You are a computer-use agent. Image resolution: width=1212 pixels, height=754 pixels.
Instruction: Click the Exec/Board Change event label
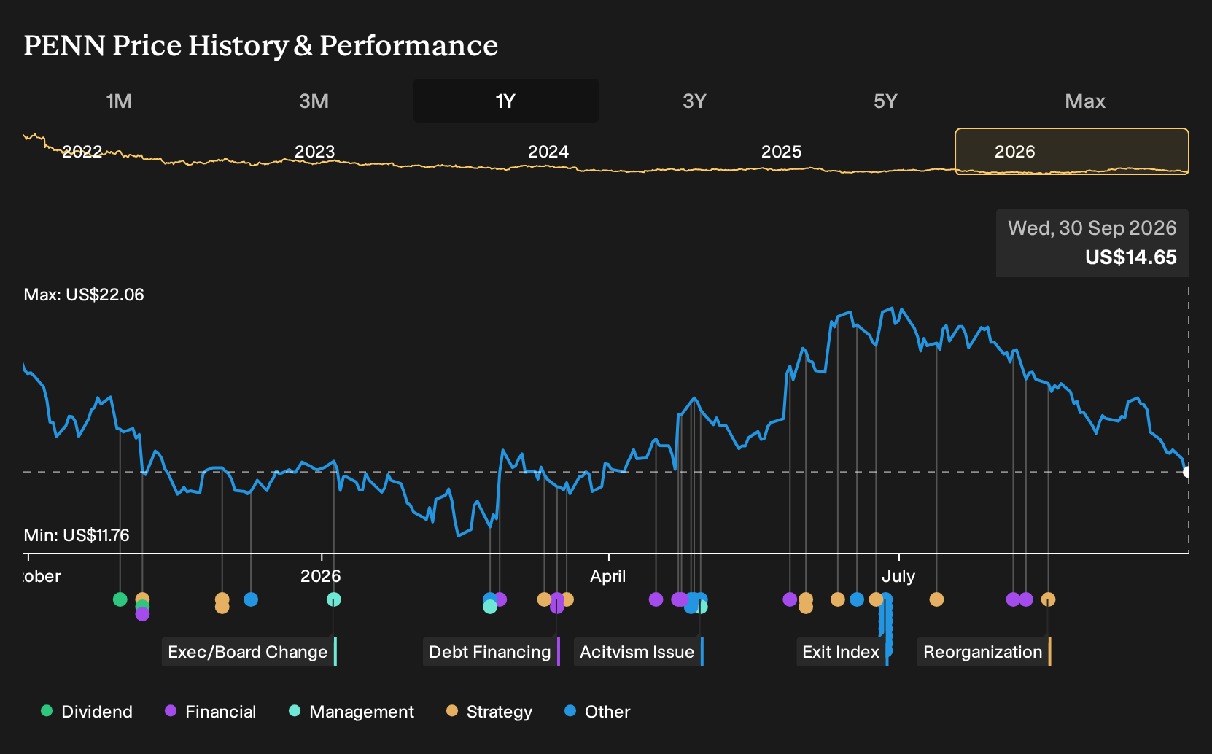(248, 652)
